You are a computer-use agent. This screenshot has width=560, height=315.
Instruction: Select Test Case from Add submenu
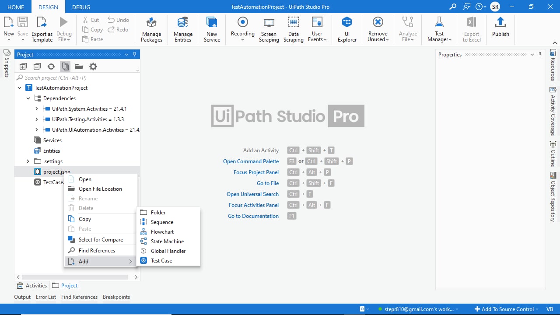coord(168,261)
